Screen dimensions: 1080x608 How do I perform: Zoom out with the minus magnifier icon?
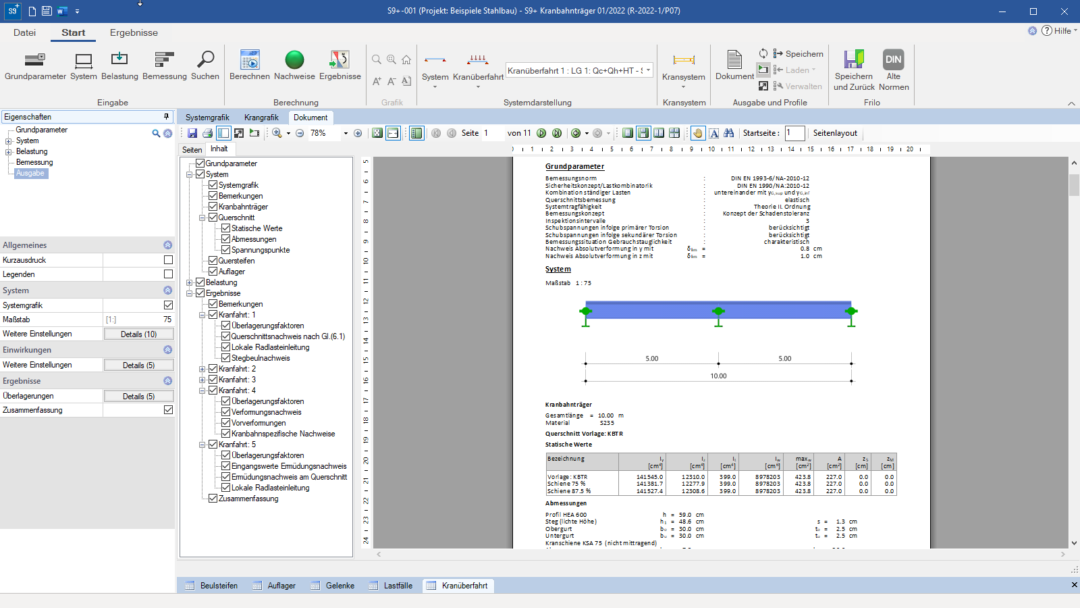tap(300, 133)
